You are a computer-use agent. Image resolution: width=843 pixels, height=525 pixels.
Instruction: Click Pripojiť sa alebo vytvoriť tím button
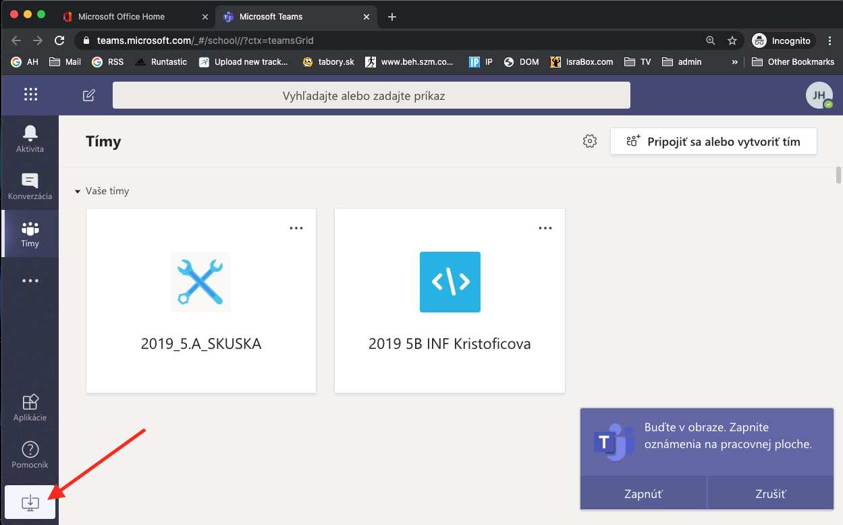tap(713, 142)
